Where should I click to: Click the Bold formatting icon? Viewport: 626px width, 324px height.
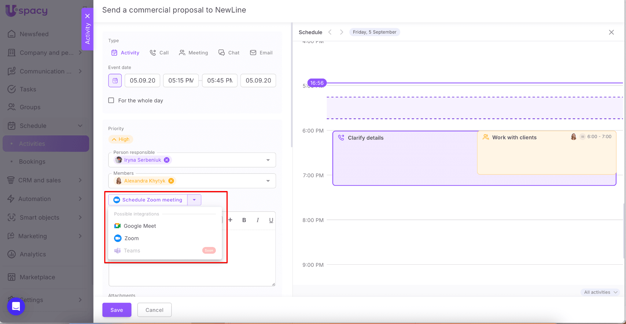[244, 220]
